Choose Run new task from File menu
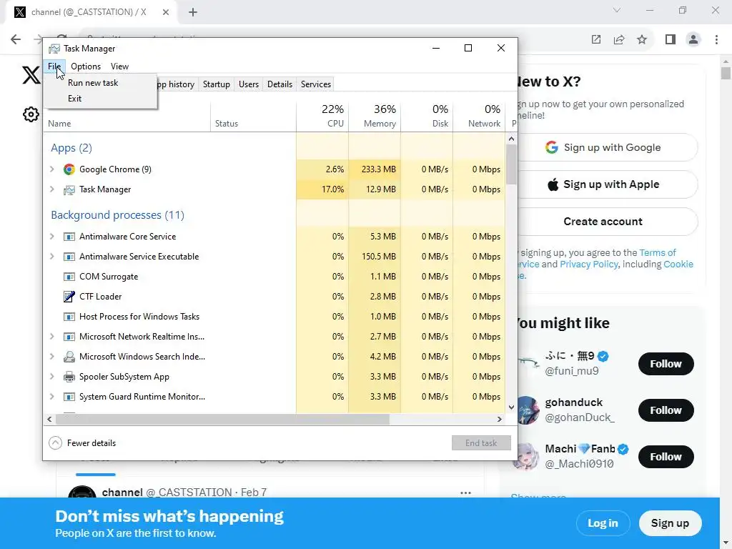The height and width of the screenshot is (549, 732). click(100, 83)
